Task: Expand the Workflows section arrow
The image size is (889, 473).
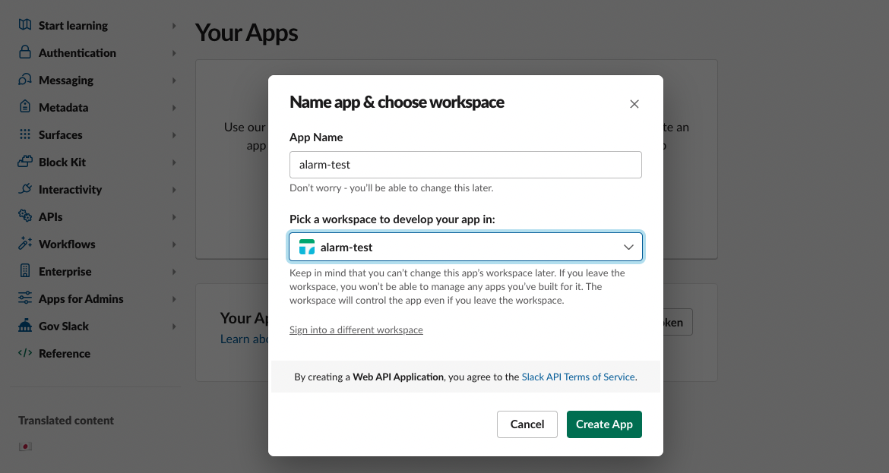Action: click(174, 244)
